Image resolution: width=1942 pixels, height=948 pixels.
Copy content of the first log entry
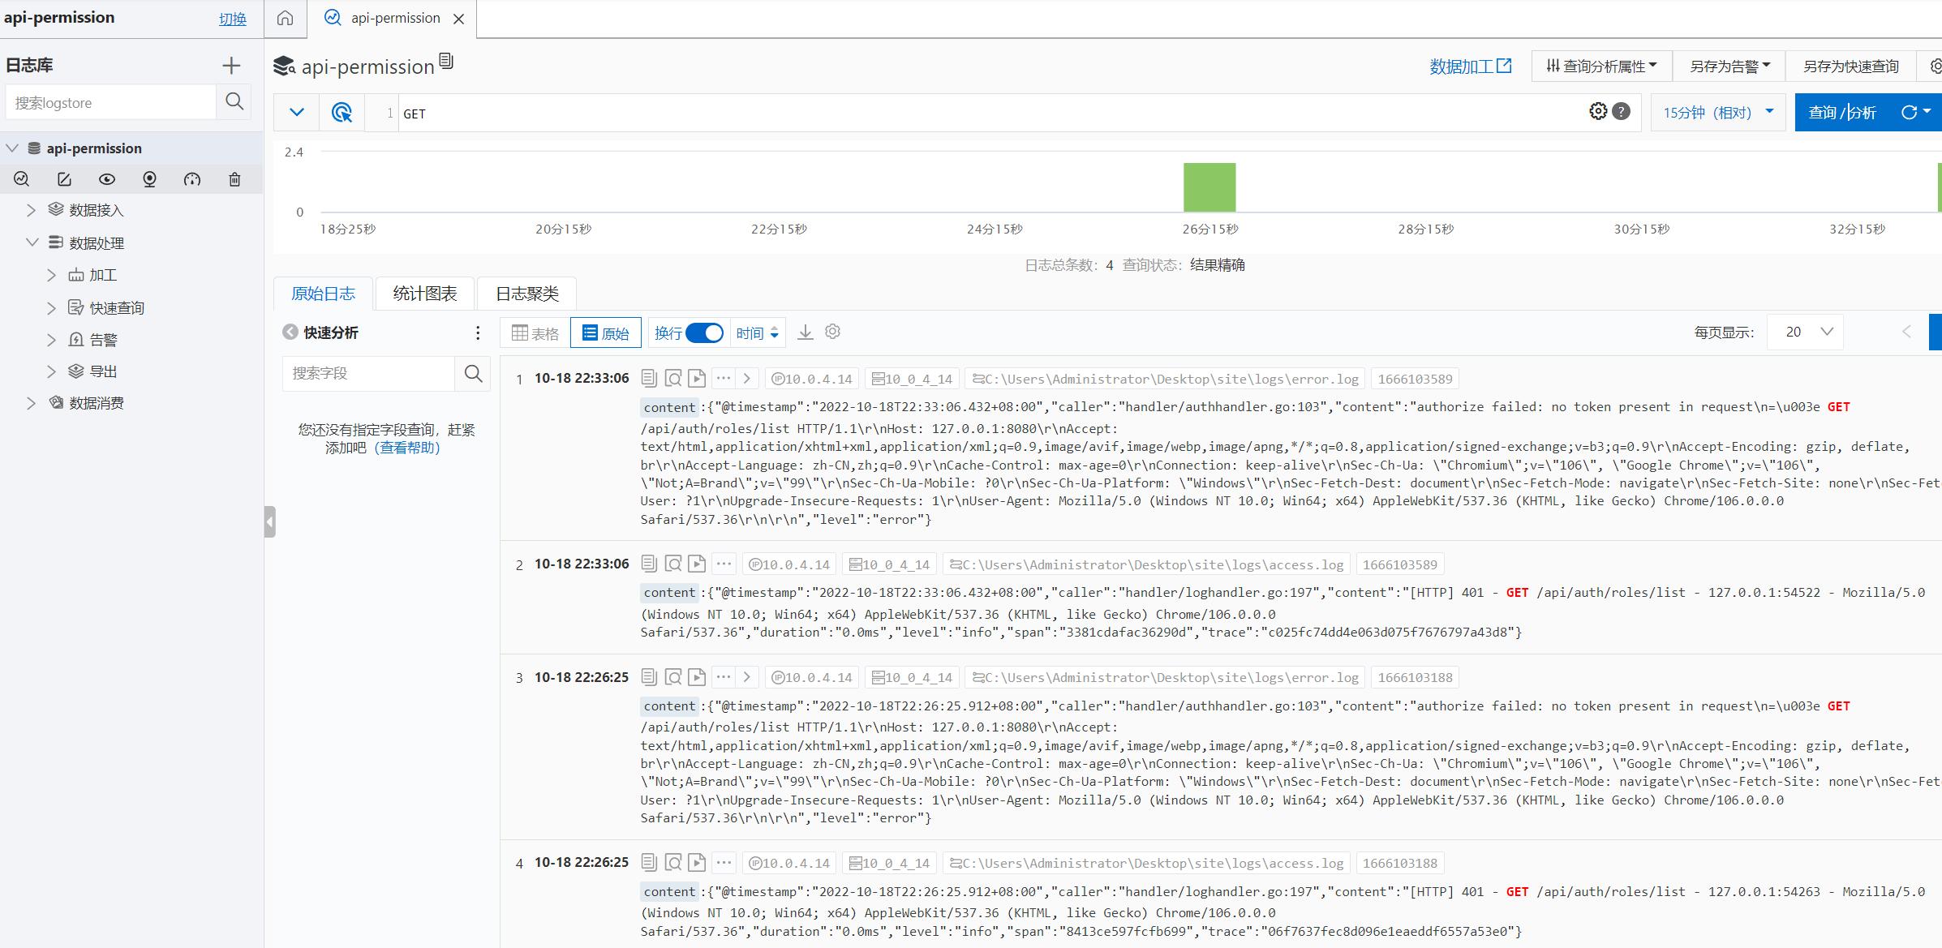click(648, 378)
